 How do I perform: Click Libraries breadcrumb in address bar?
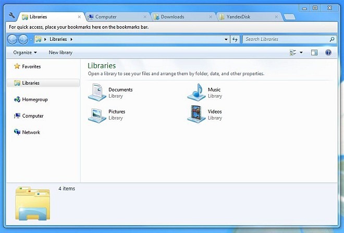(x=58, y=39)
